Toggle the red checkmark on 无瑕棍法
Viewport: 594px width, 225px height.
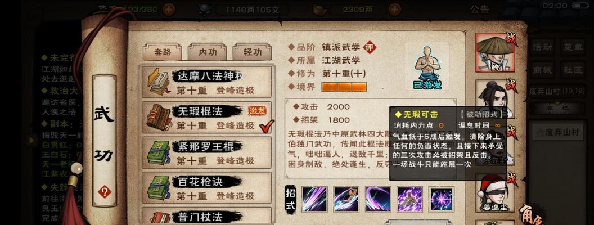click(267, 126)
